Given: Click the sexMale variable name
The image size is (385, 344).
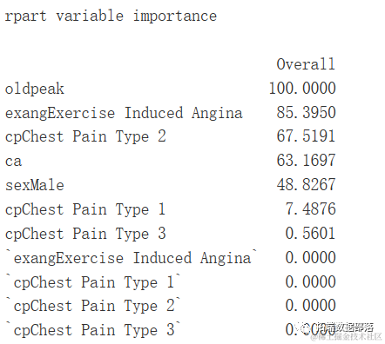Looking at the screenshot, I should [x=34, y=185].
